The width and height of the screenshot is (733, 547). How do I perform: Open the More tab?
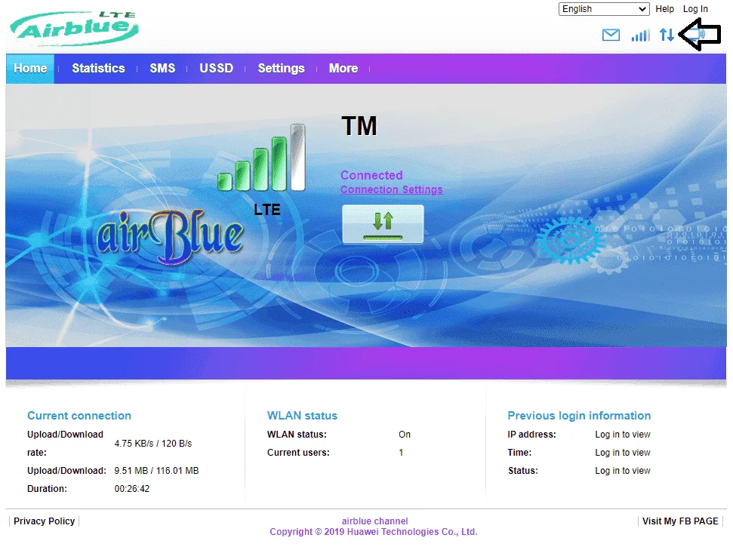point(343,69)
